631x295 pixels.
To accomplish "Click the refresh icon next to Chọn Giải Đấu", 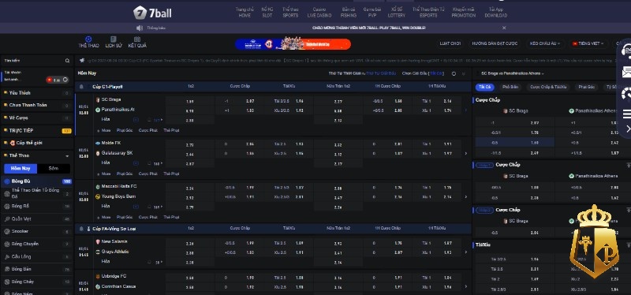I will pyautogui.click(x=454, y=73).
